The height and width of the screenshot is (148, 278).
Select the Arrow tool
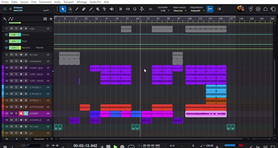pyautogui.click(x=63, y=9)
